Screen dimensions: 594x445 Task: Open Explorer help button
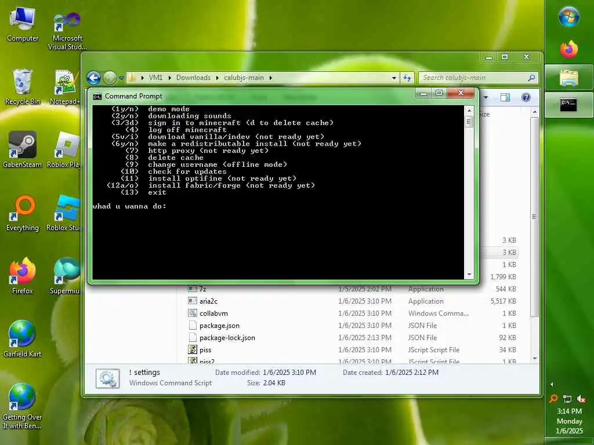coord(526,97)
